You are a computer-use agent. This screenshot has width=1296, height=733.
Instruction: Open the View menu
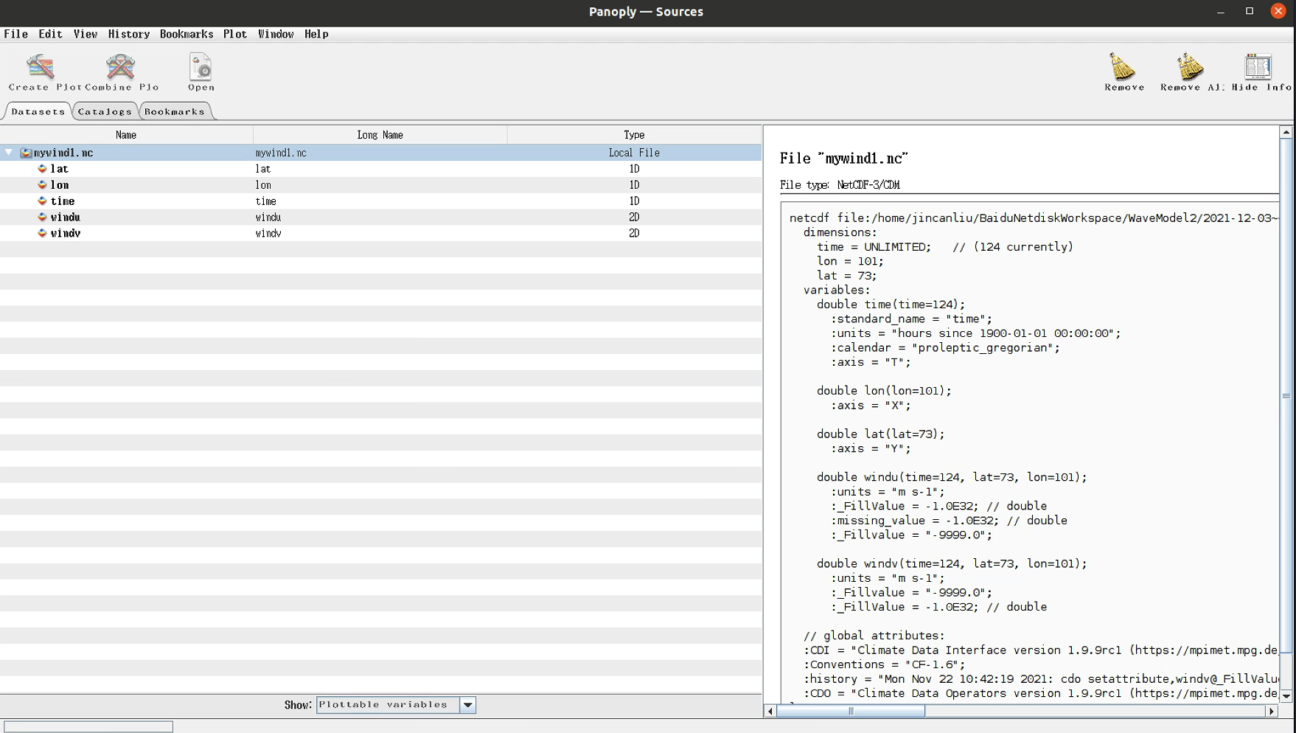(85, 34)
